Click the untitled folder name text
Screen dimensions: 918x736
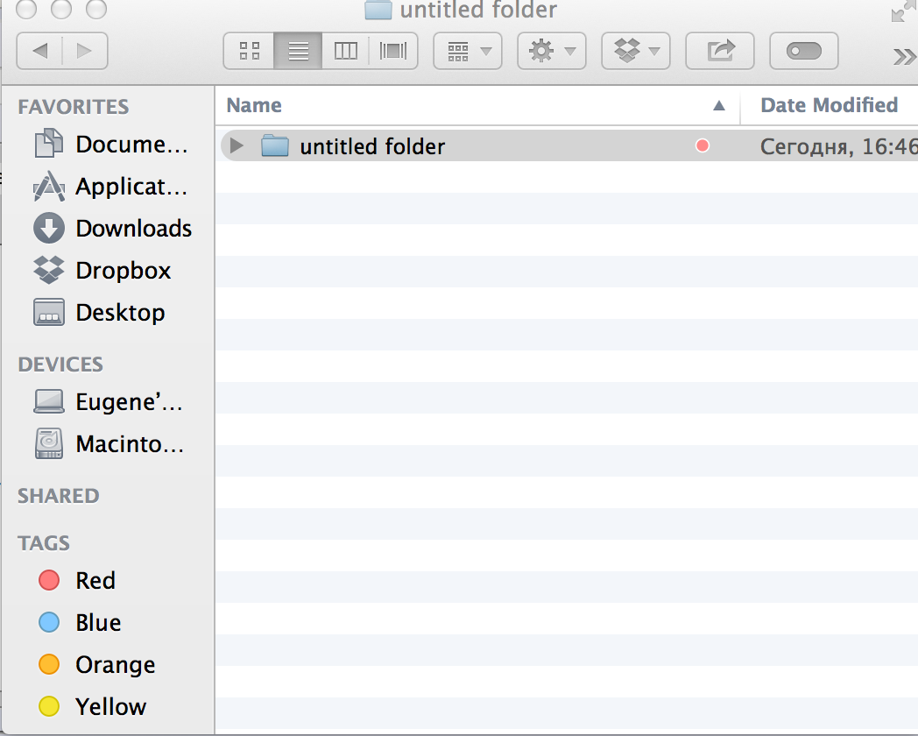click(372, 146)
